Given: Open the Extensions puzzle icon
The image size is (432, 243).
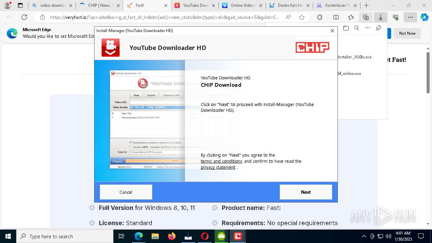Looking at the screenshot, I should (x=320, y=17).
